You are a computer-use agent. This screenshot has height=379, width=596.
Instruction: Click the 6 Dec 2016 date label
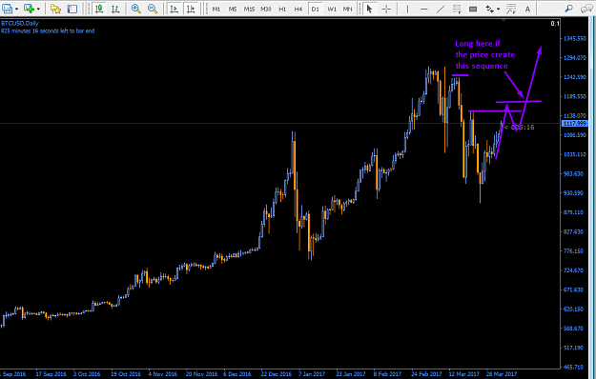click(237, 374)
